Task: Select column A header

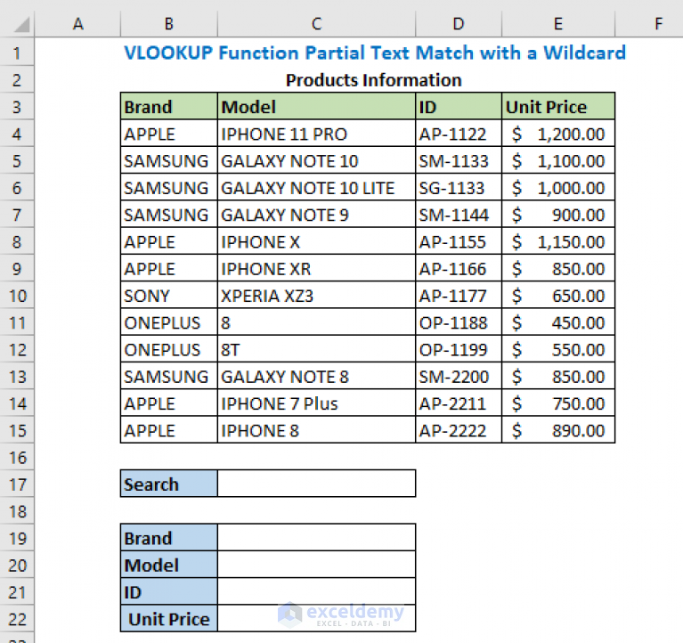Action: click(77, 23)
